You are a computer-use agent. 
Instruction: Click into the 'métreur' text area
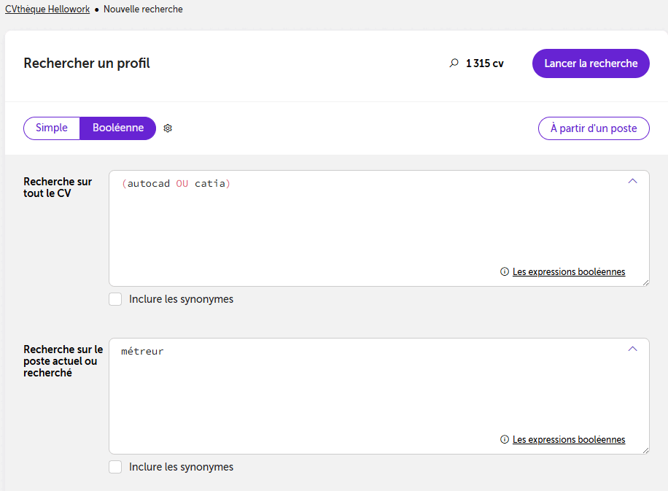[379, 396]
